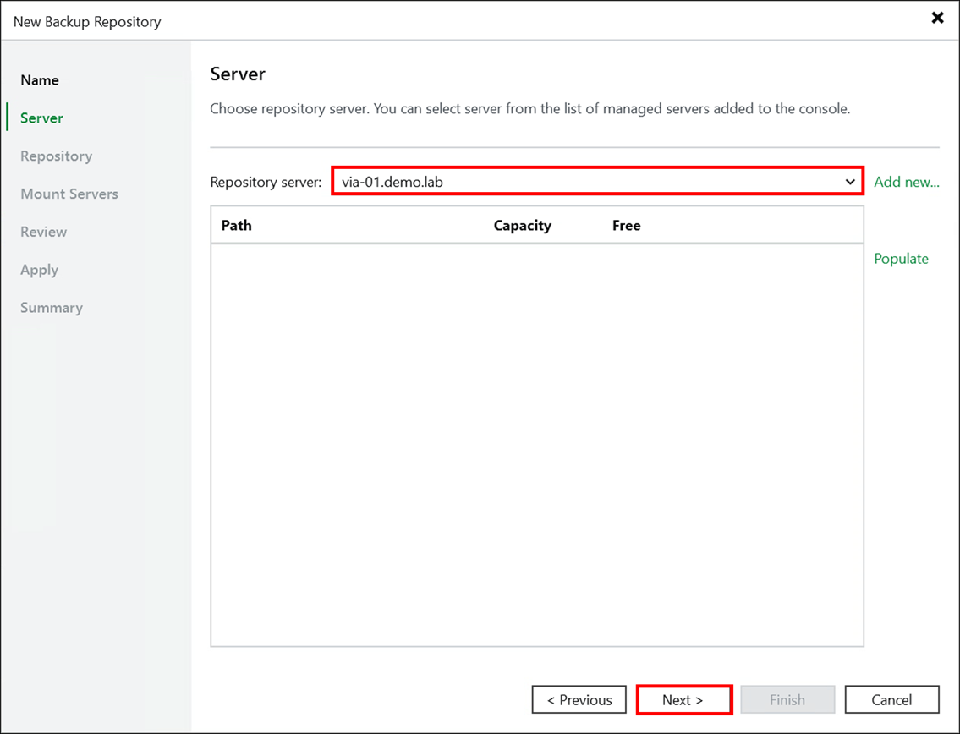Image resolution: width=960 pixels, height=734 pixels.
Task: Select the Name wizard step
Action: (39, 79)
